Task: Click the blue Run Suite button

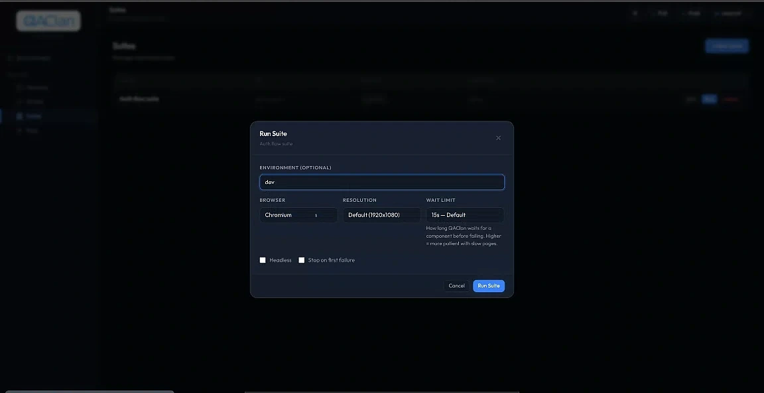Action: coord(489,285)
